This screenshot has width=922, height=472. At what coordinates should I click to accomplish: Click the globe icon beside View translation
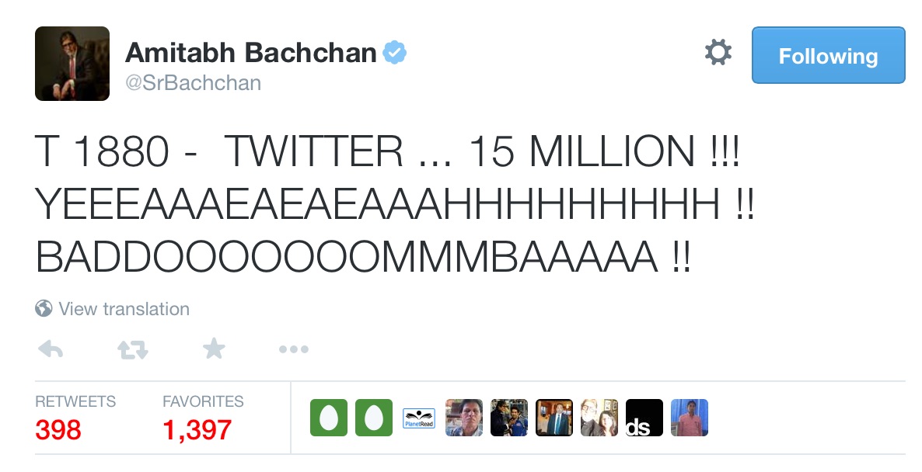click(44, 309)
